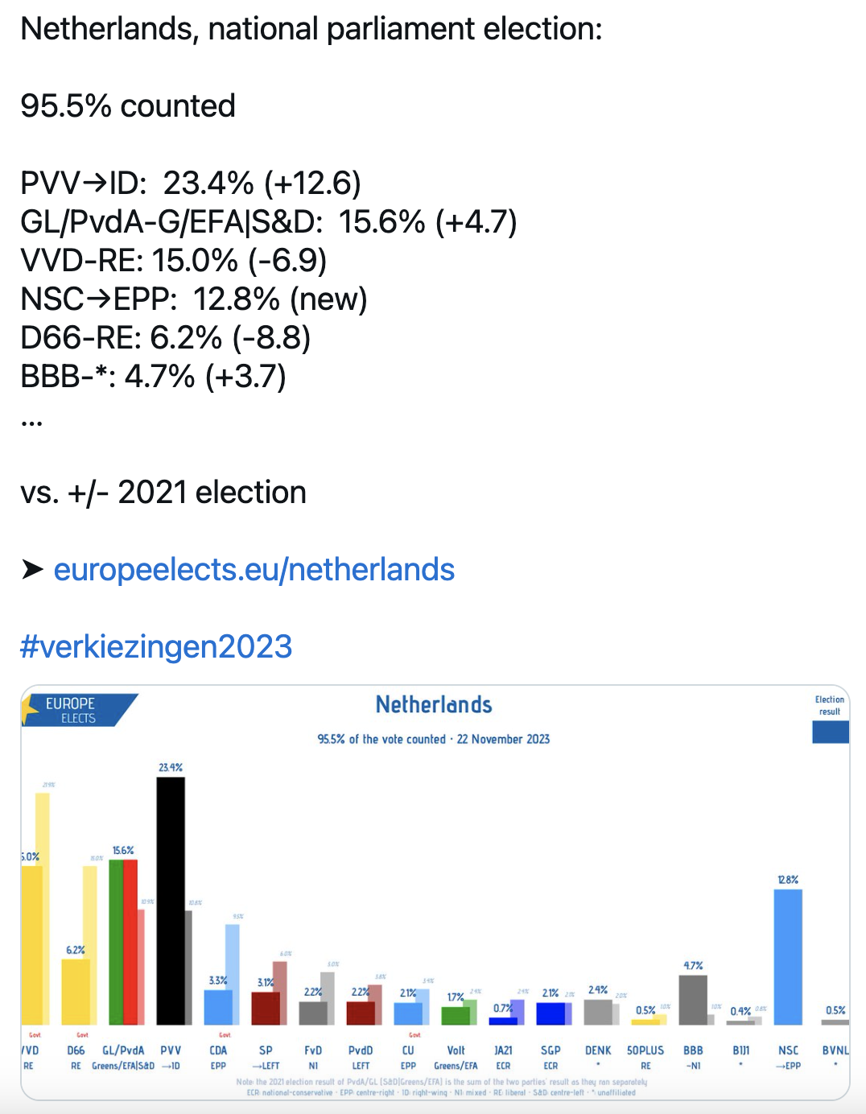Viewport: 866px width, 1114px height.
Task: Click the gray DENK bar
Action: coord(598,1012)
